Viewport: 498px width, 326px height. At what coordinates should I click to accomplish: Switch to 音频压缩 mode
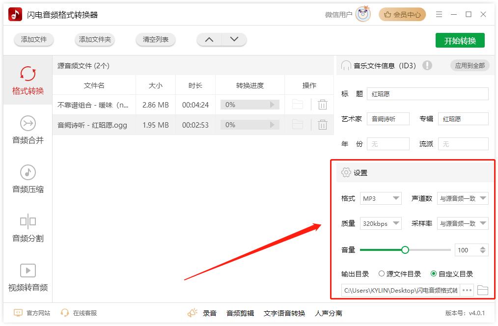[27, 178]
